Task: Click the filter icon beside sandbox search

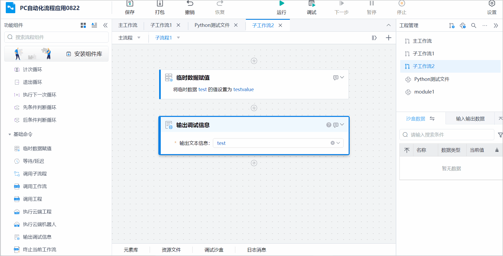Action: coord(500,135)
